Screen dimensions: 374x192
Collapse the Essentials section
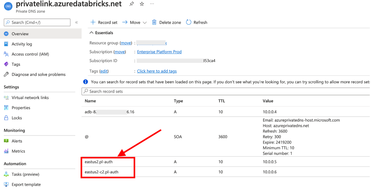[91, 33]
